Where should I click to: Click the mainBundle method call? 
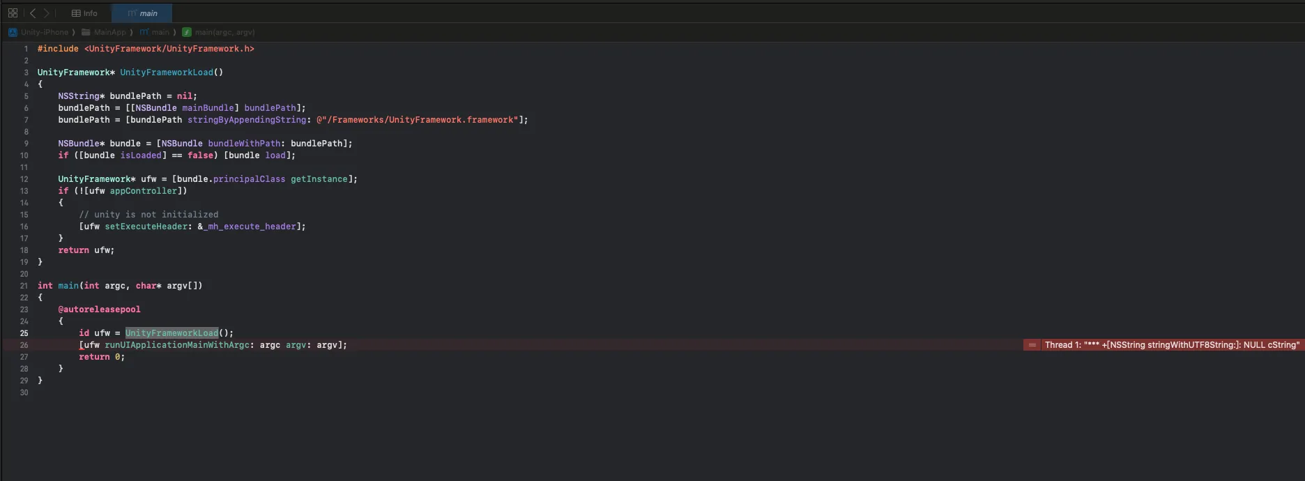pyautogui.click(x=208, y=108)
